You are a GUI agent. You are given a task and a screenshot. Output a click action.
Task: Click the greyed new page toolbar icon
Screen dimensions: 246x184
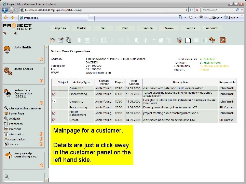(x=79, y=40)
